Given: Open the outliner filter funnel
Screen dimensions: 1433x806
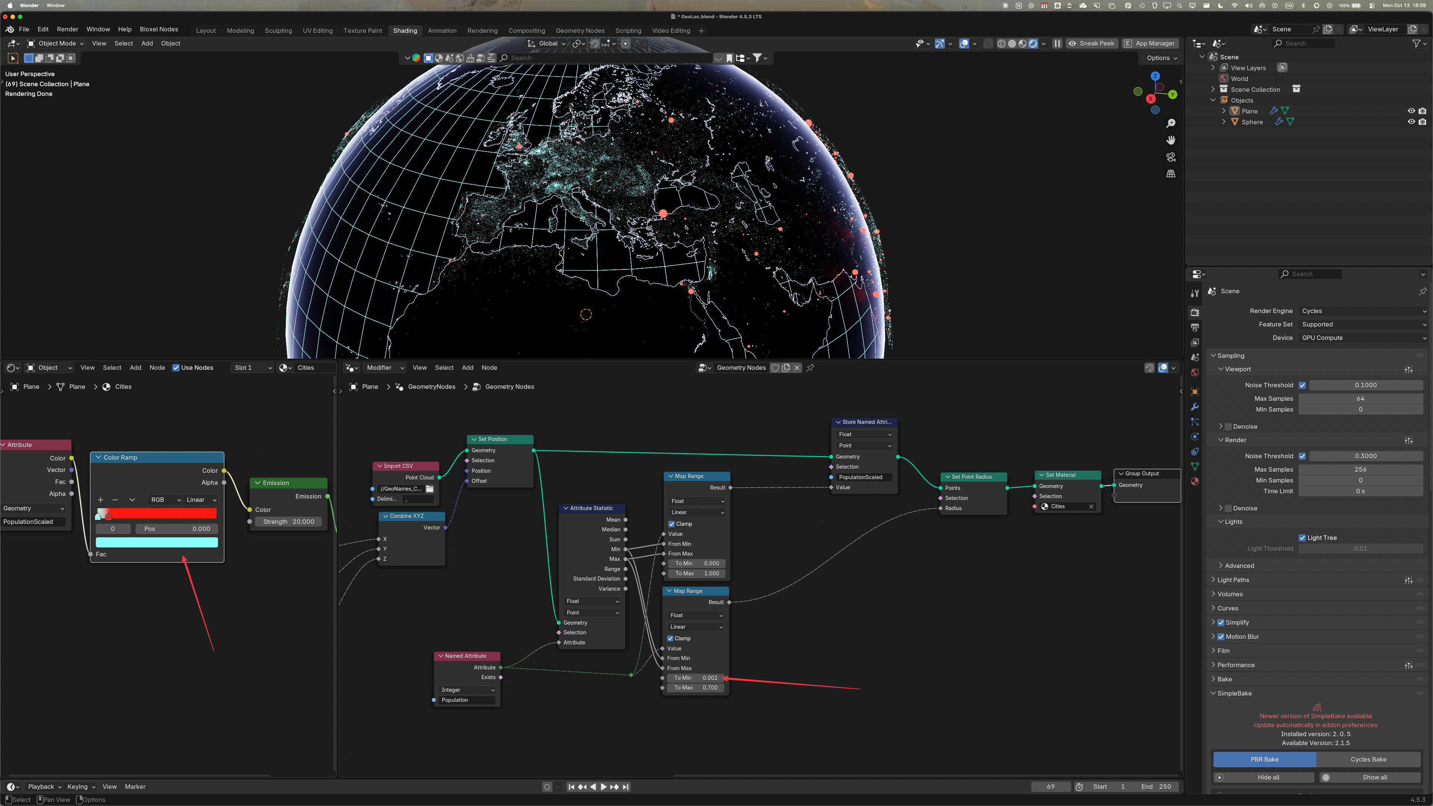Looking at the screenshot, I should coord(1416,43).
